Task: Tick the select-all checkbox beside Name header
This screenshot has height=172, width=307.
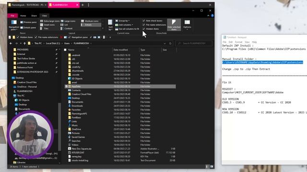Action: [65, 50]
